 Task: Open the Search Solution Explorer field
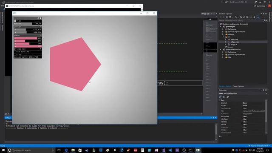click(241, 21)
